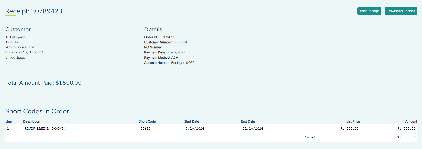Click the end date 11/10/2024 cell
The width and height of the screenshot is (422, 149).
point(253,129)
